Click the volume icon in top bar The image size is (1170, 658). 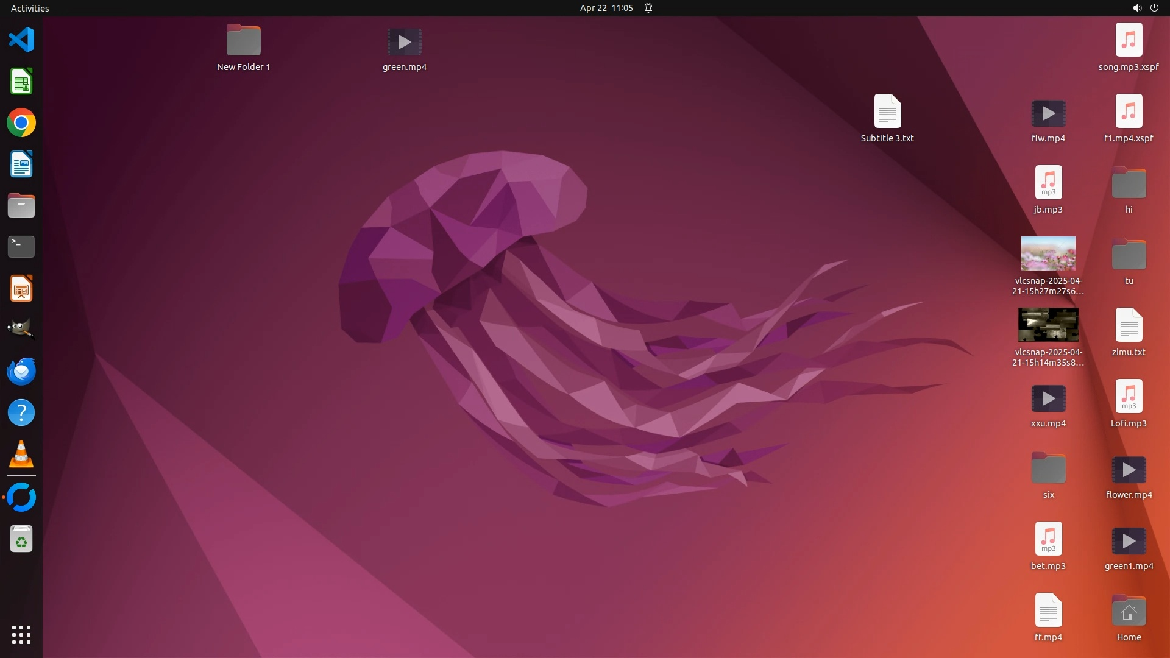1136,8
